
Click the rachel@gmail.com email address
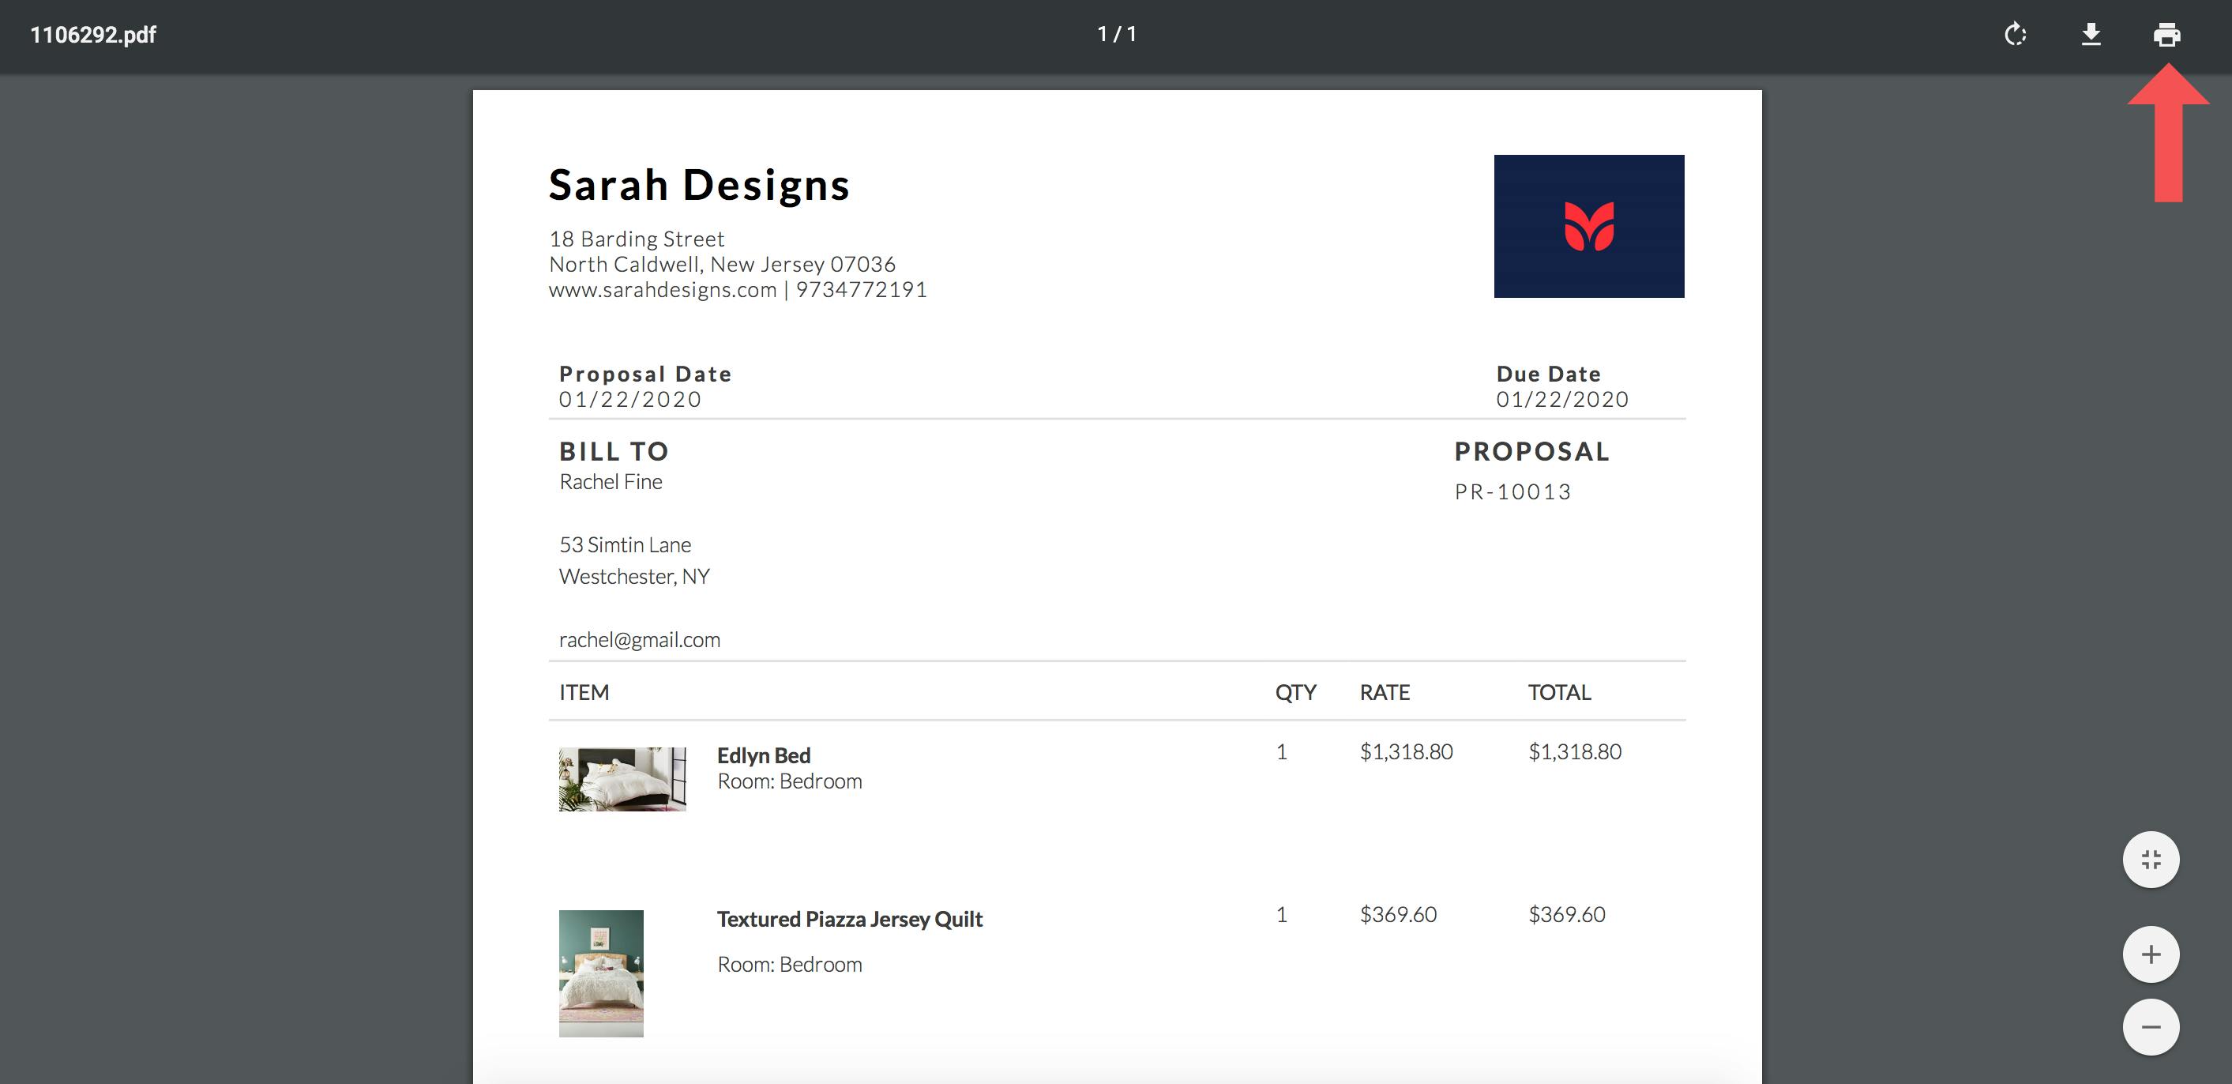pos(640,639)
